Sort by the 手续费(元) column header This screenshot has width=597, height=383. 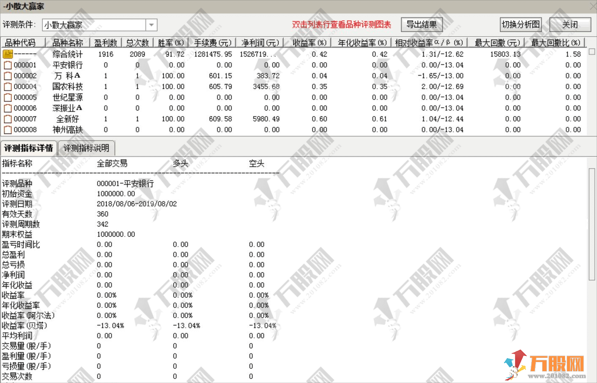212,43
